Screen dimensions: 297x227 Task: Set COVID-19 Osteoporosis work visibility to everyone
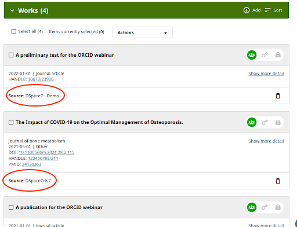(x=252, y=122)
